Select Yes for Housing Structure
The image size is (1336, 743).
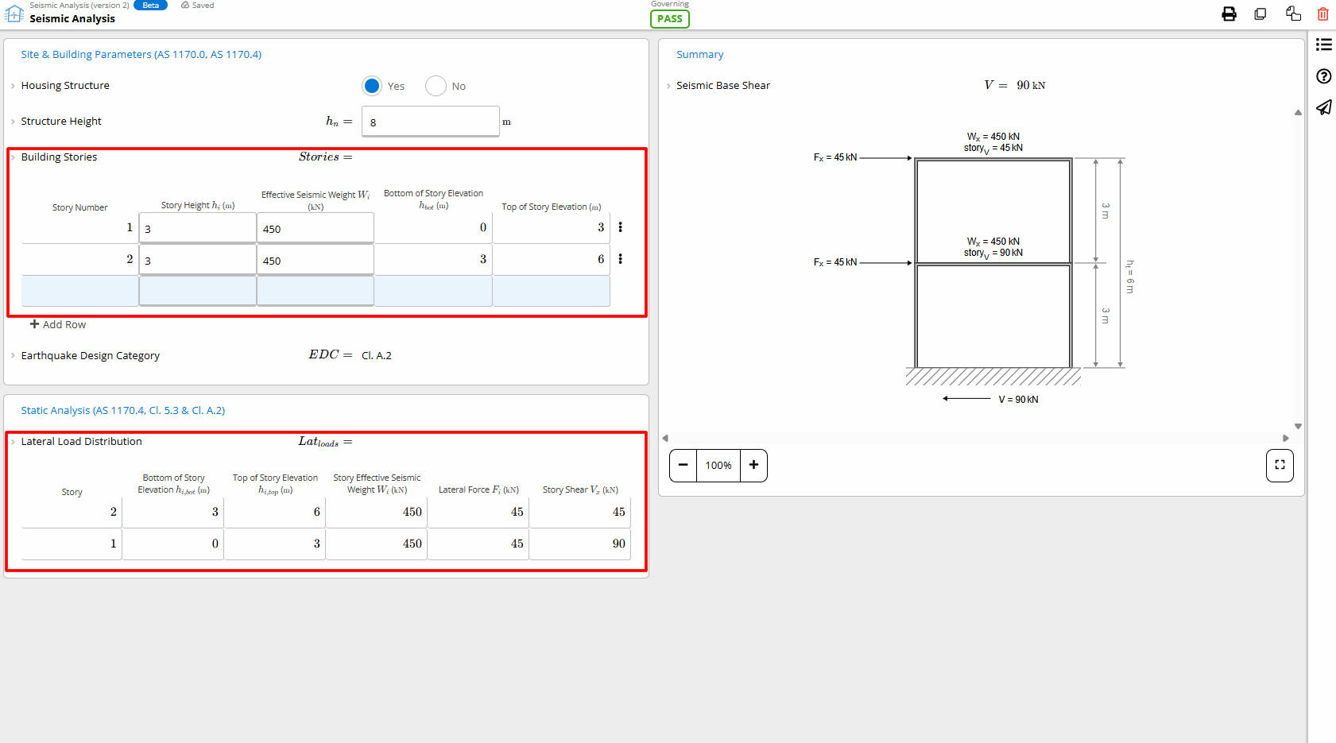[372, 86]
